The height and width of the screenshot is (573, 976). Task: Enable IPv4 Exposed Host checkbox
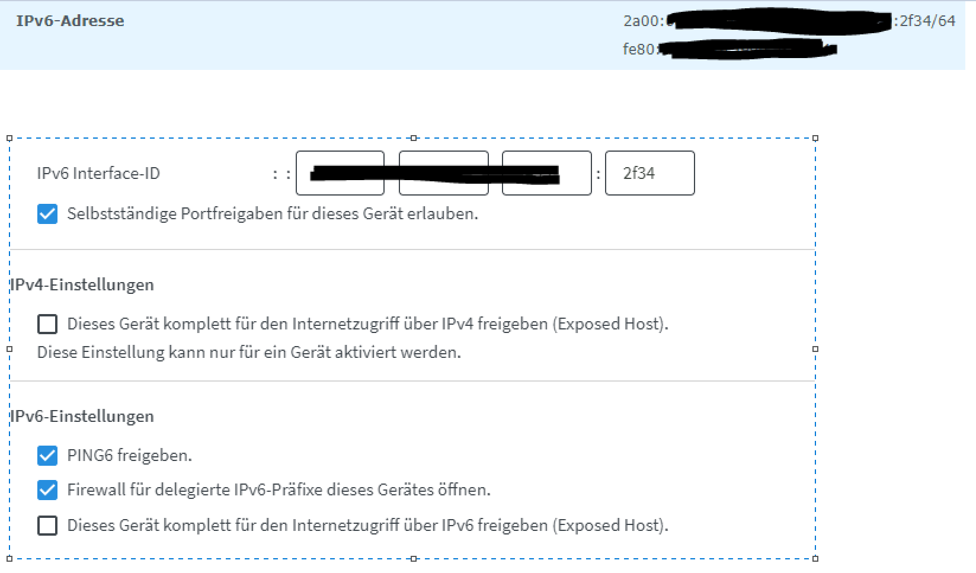(47, 324)
